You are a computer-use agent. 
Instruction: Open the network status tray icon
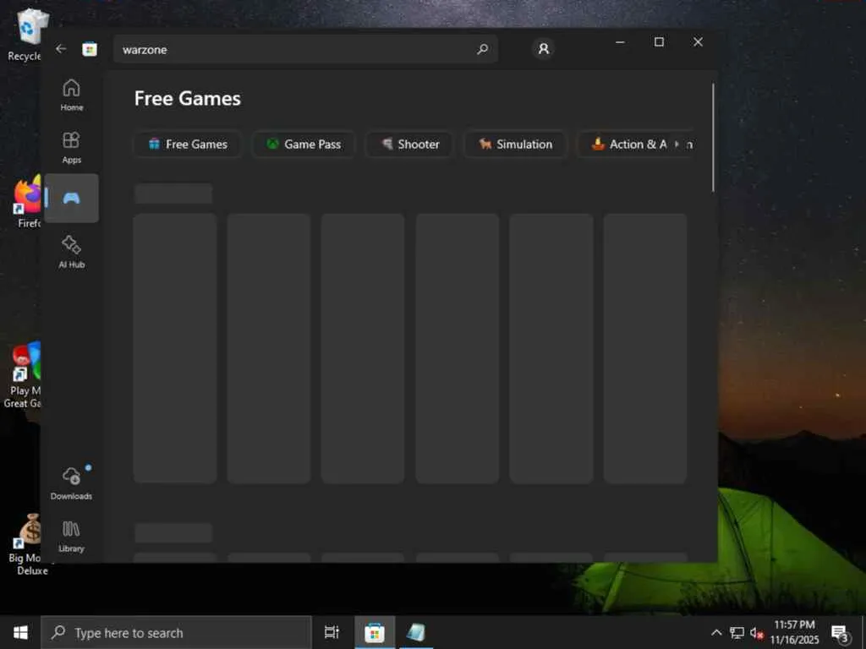pos(737,632)
